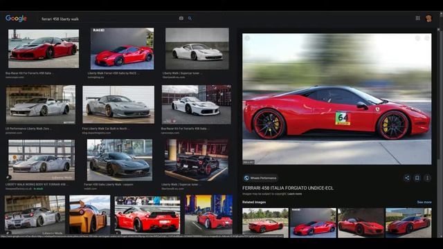The width and height of the screenshot is (443, 249).
Task: Select orange Ferrari rear thumbnail
Action: (x=90, y=214)
